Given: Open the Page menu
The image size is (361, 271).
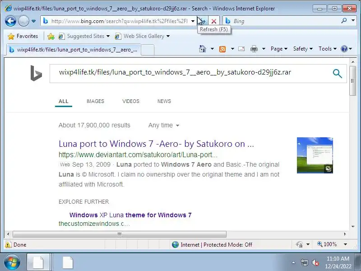Looking at the screenshot, I should (279, 49).
